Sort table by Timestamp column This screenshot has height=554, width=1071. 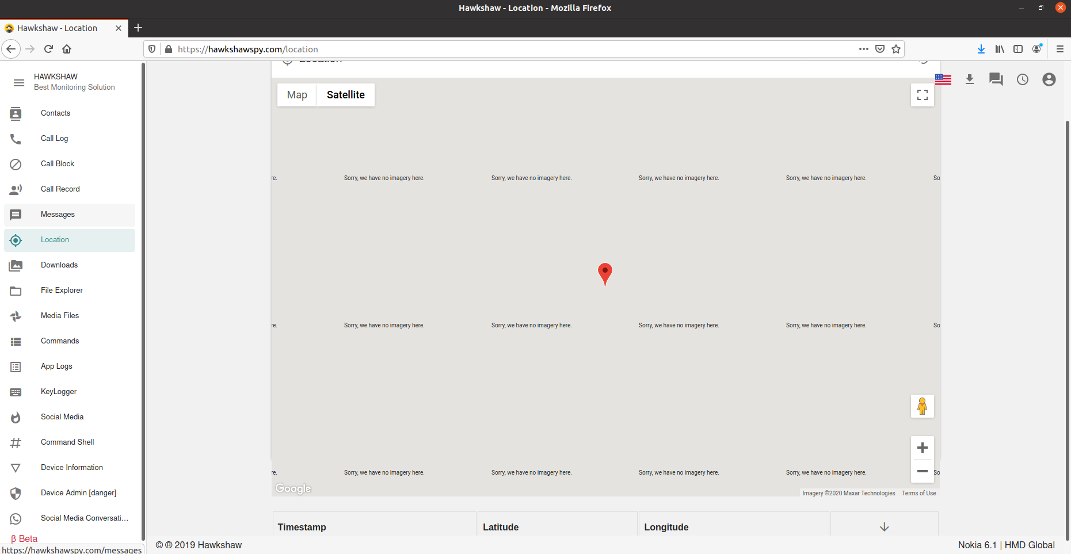[302, 527]
